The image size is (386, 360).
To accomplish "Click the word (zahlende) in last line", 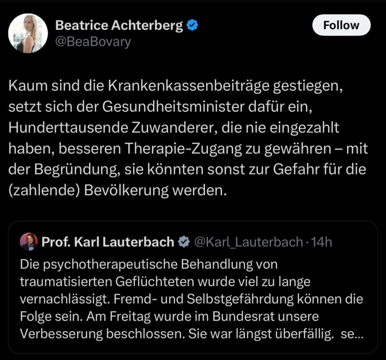I will click(x=44, y=191).
